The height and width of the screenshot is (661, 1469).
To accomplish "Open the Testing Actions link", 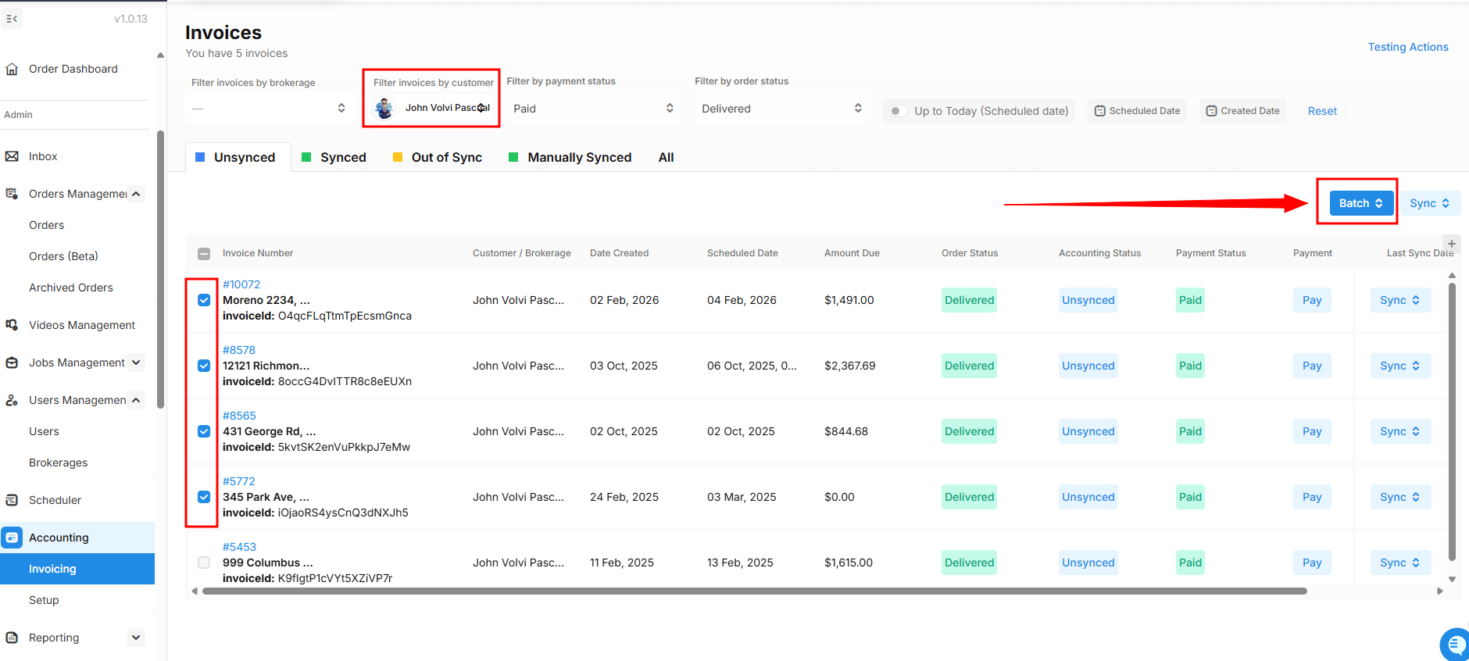I will [x=1407, y=47].
